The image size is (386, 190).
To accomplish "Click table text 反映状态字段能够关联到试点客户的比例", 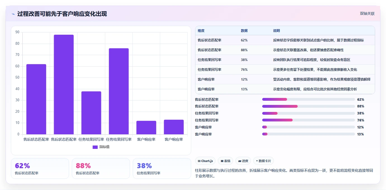I will [x=303, y=40].
